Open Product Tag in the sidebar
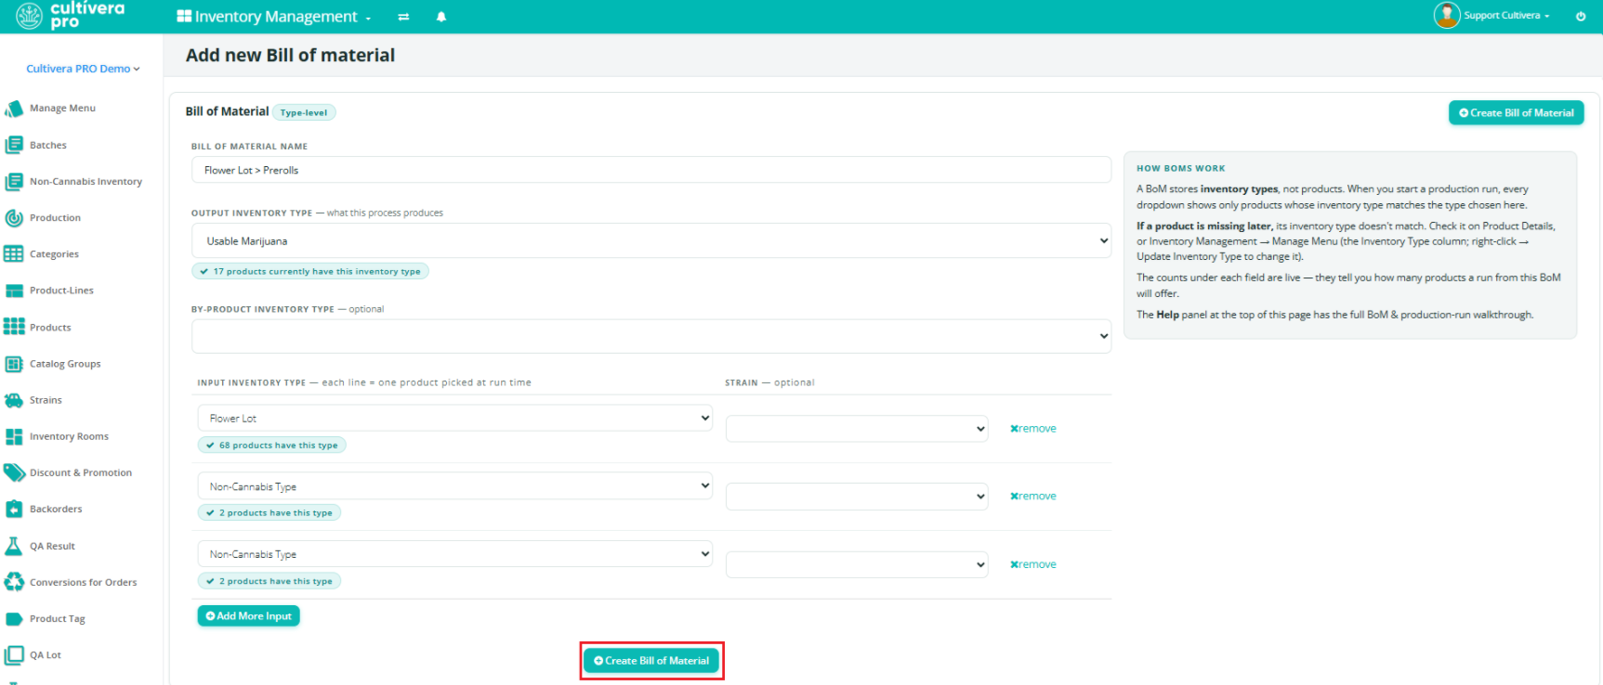Viewport: 1603px width, 685px height. pyautogui.click(x=57, y=619)
